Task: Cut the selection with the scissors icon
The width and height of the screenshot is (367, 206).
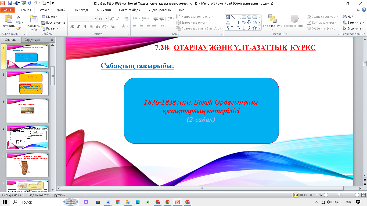Action: [18, 17]
